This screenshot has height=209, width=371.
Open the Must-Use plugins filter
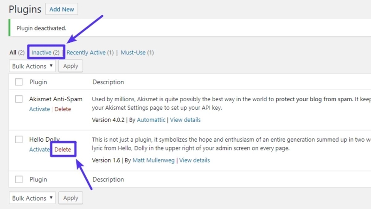click(133, 52)
